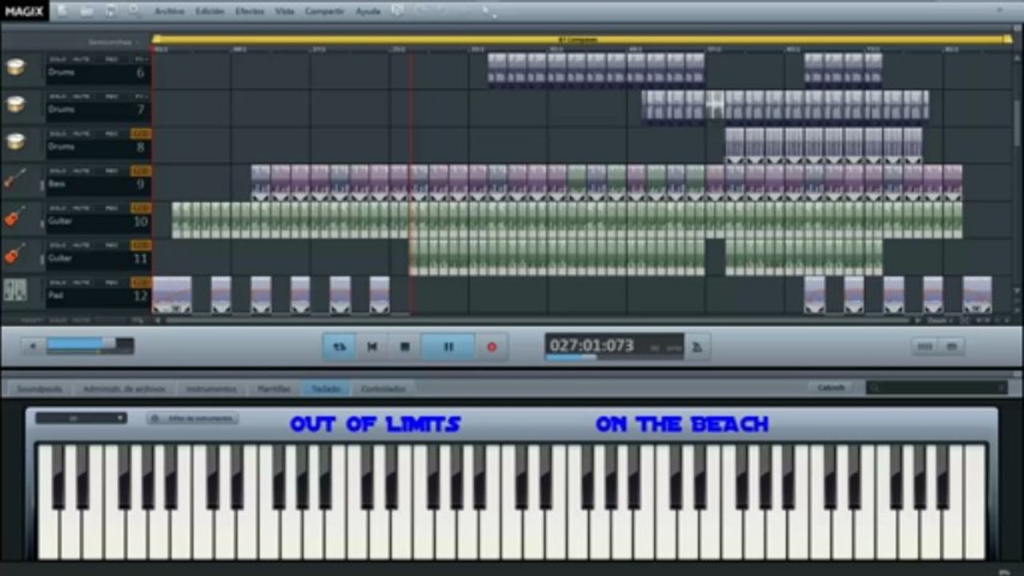Click the icon right of Ayuda menu
This screenshot has width=1024, height=576.
(x=397, y=11)
